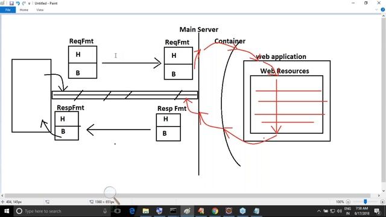The width and height of the screenshot is (386, 217).
Task: Open Microsoft Edge from taskbar
Action: click(132, 211)
